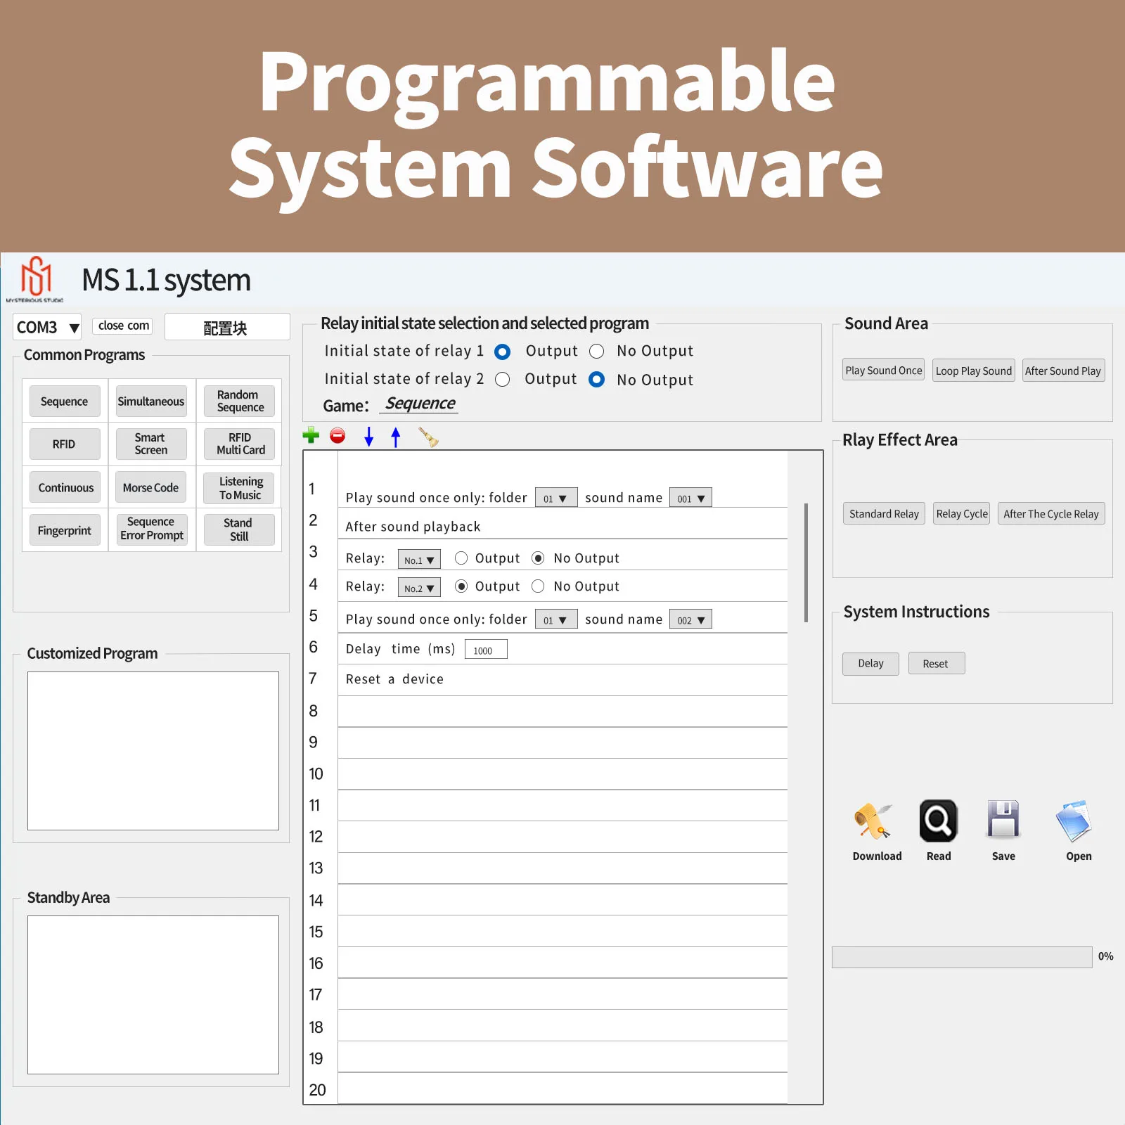
Task: Move step down with blue down arrow
Action: pyautogui.click(x=368, y=437)
